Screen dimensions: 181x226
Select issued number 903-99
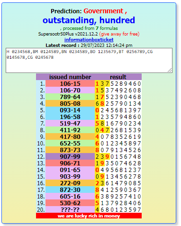[70, 176]
